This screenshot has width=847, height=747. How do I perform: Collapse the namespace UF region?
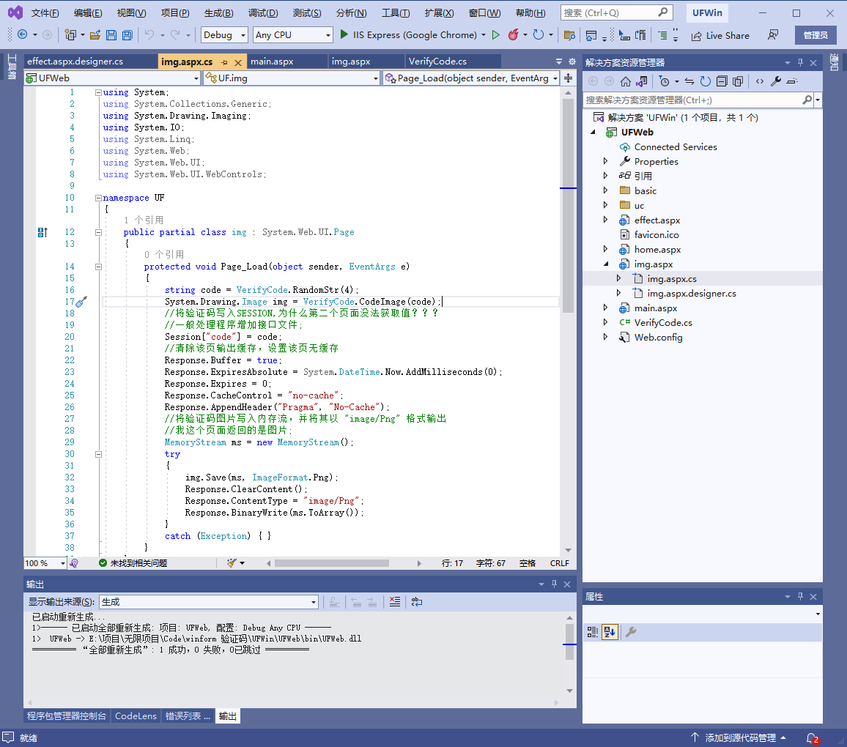(x=98, y=198)
